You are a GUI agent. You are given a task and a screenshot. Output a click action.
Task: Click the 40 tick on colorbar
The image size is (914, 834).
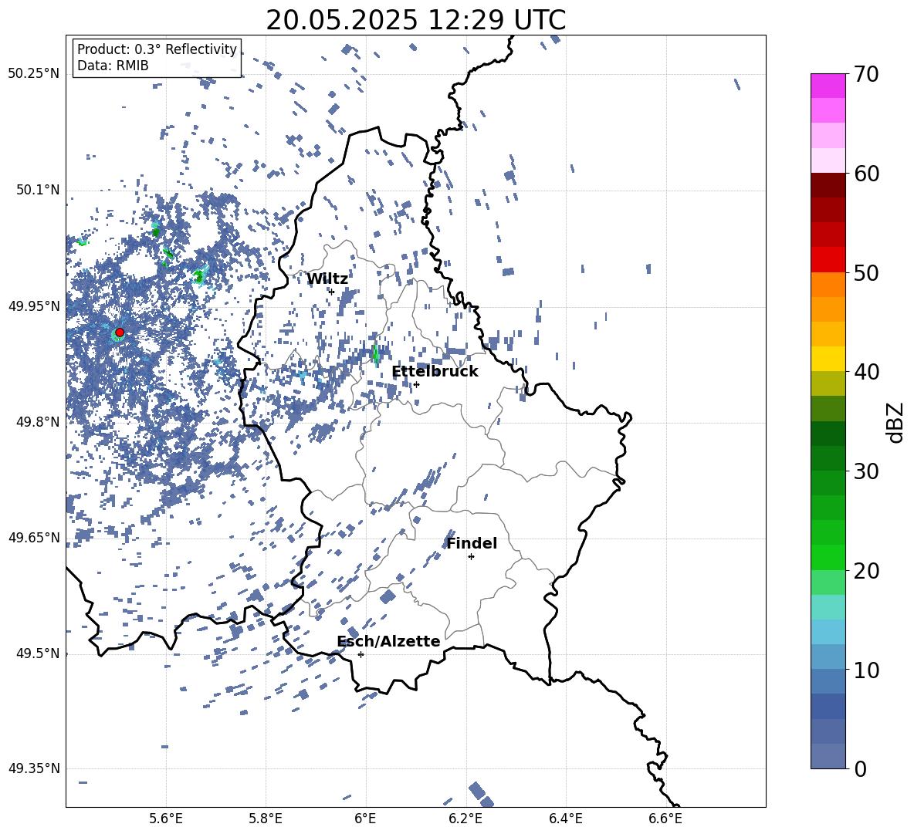coord(867,372)
